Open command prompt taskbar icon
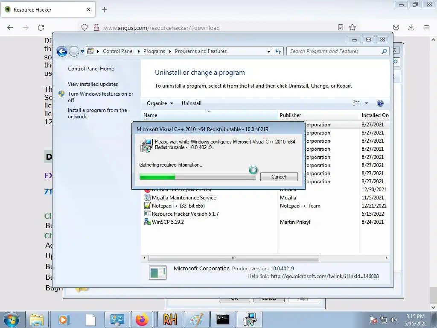The image size is (437, 328). pos(223,319)
